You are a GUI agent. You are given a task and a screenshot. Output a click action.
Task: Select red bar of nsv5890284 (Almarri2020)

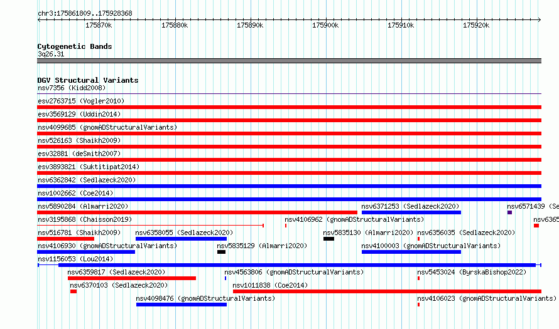tap(197, 212)
